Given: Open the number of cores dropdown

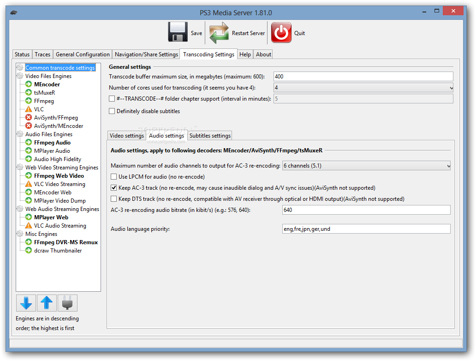Looking at the screenshot, I should (363, 88).
